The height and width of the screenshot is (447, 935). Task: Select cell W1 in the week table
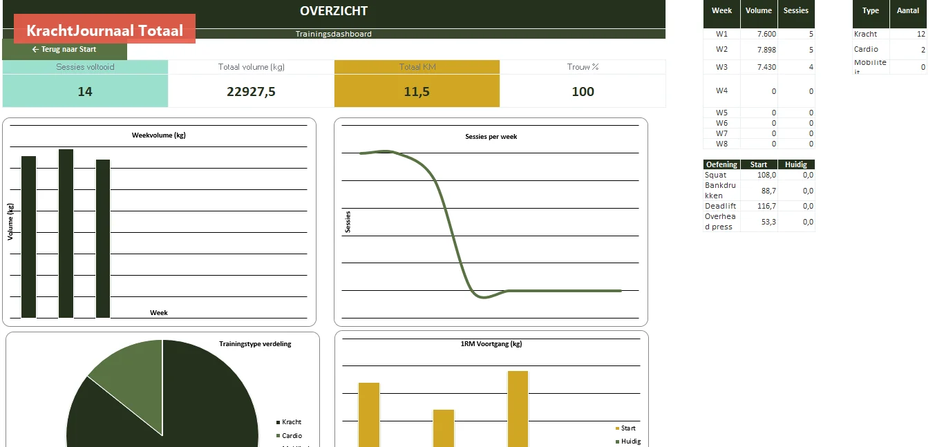click(721, 34)
